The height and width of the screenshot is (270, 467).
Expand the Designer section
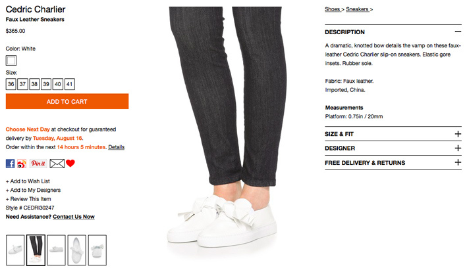click(x=393, y=148)
